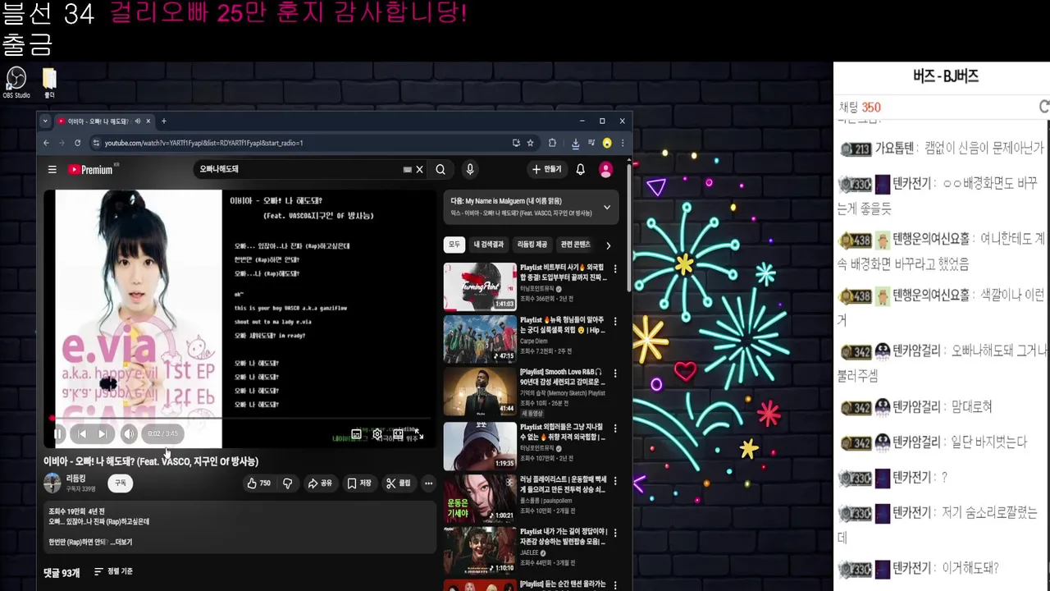Open the Smooth Love R&B playlist thumbnail
This screenshot has height=591, width=1050.
tap(480, 392)
